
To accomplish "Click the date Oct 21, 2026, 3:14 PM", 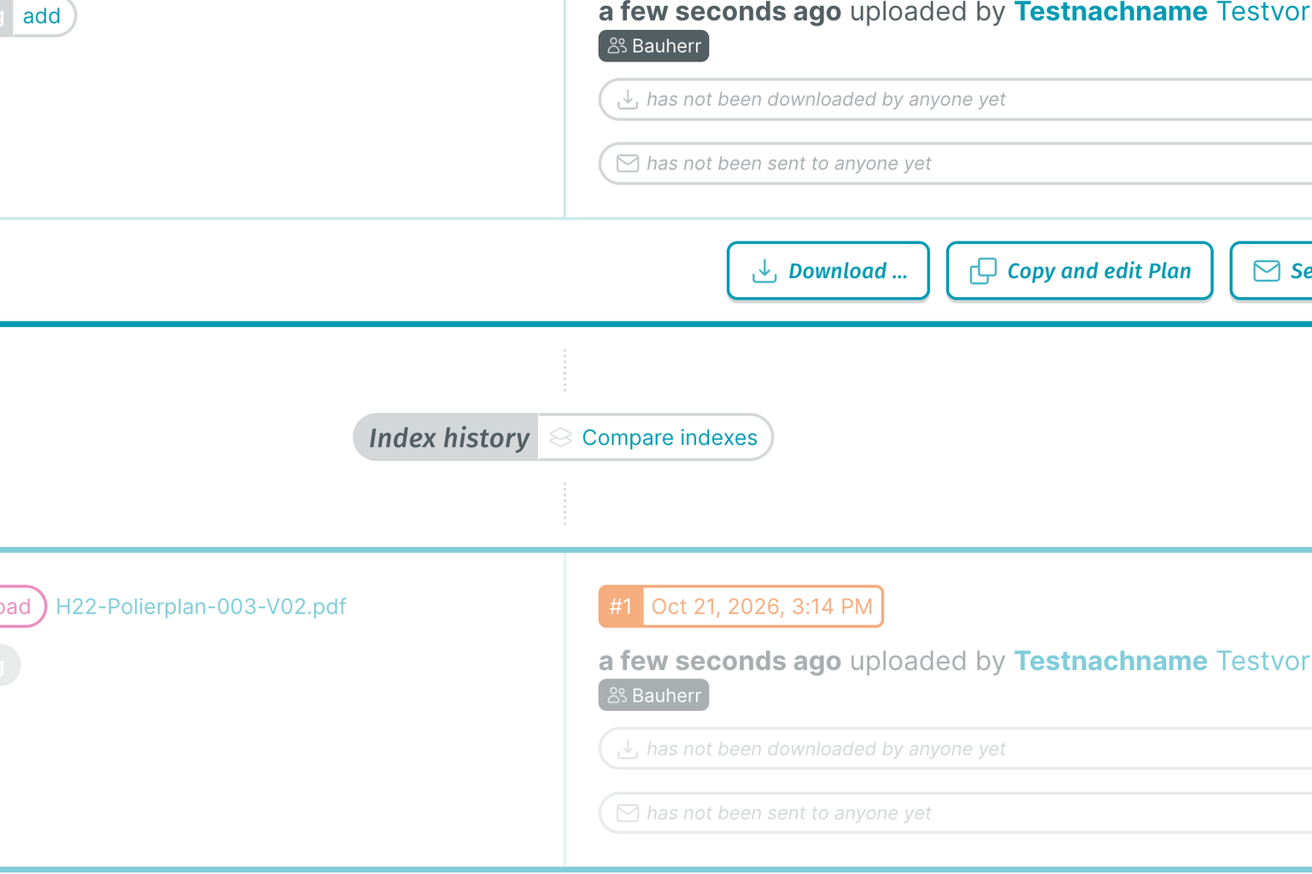I will click(x=762, y=607).
